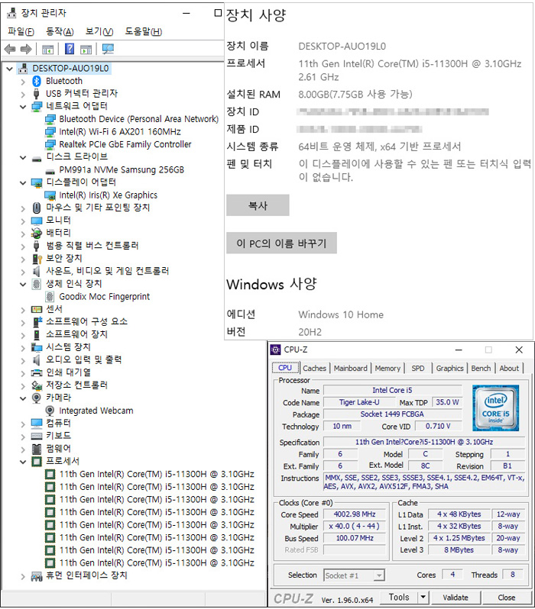Click the blue Help icon in toolbar
The height and width of the screenshot is (609, 535).
(70, 49)
